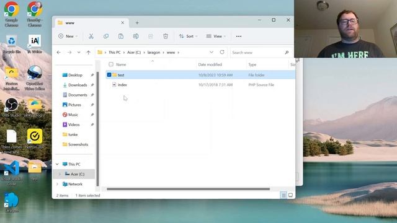The height and width of the screenshot is (223, 397).
Task: Click the Delete trash can icon
Action: pyautogui.click(x=166, y=37)
